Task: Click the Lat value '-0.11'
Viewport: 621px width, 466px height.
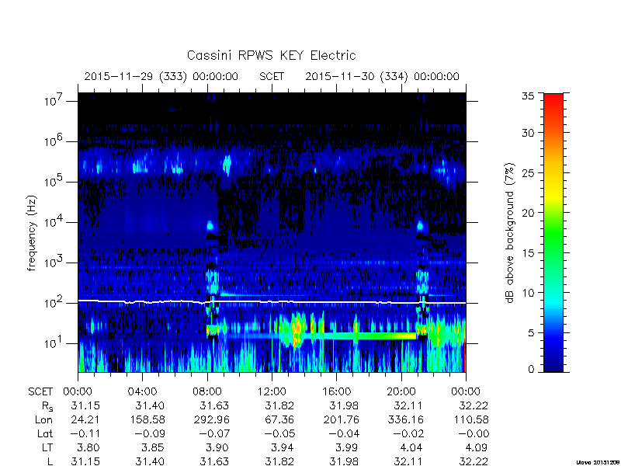Action: (85, 434)
